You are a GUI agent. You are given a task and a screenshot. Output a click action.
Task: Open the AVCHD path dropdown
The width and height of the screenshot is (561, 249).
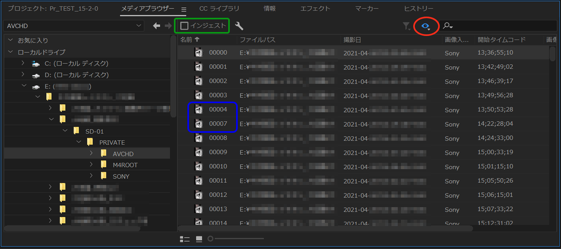[73, 26]
